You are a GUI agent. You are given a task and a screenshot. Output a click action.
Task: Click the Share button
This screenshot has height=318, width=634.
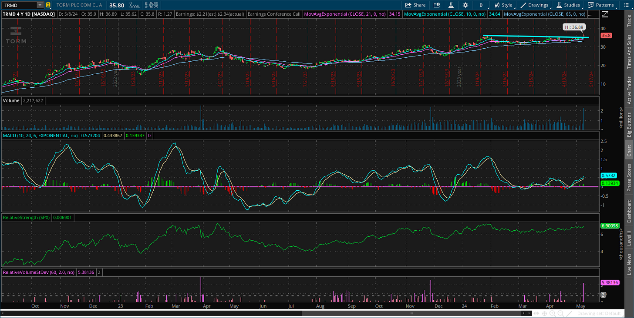415,5
